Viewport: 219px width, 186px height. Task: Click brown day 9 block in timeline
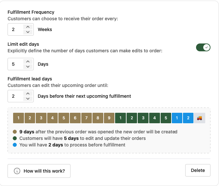point(109,118)
